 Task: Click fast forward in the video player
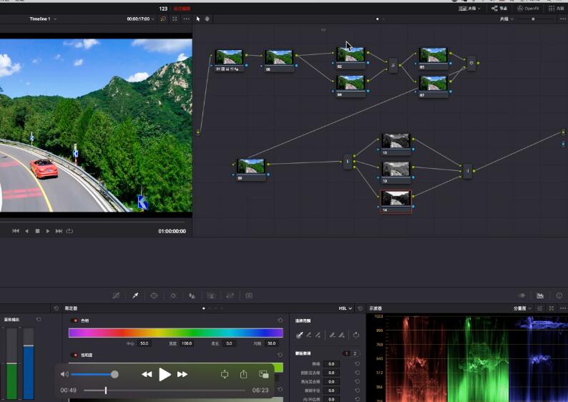pyautogui.click(x=182, y=374)
